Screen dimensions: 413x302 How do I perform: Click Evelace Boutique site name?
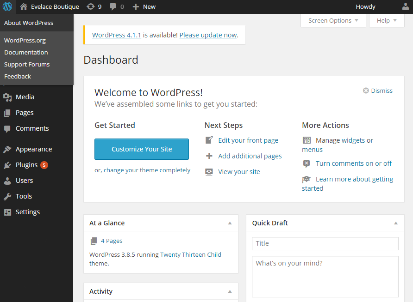(x=55, y=7)
